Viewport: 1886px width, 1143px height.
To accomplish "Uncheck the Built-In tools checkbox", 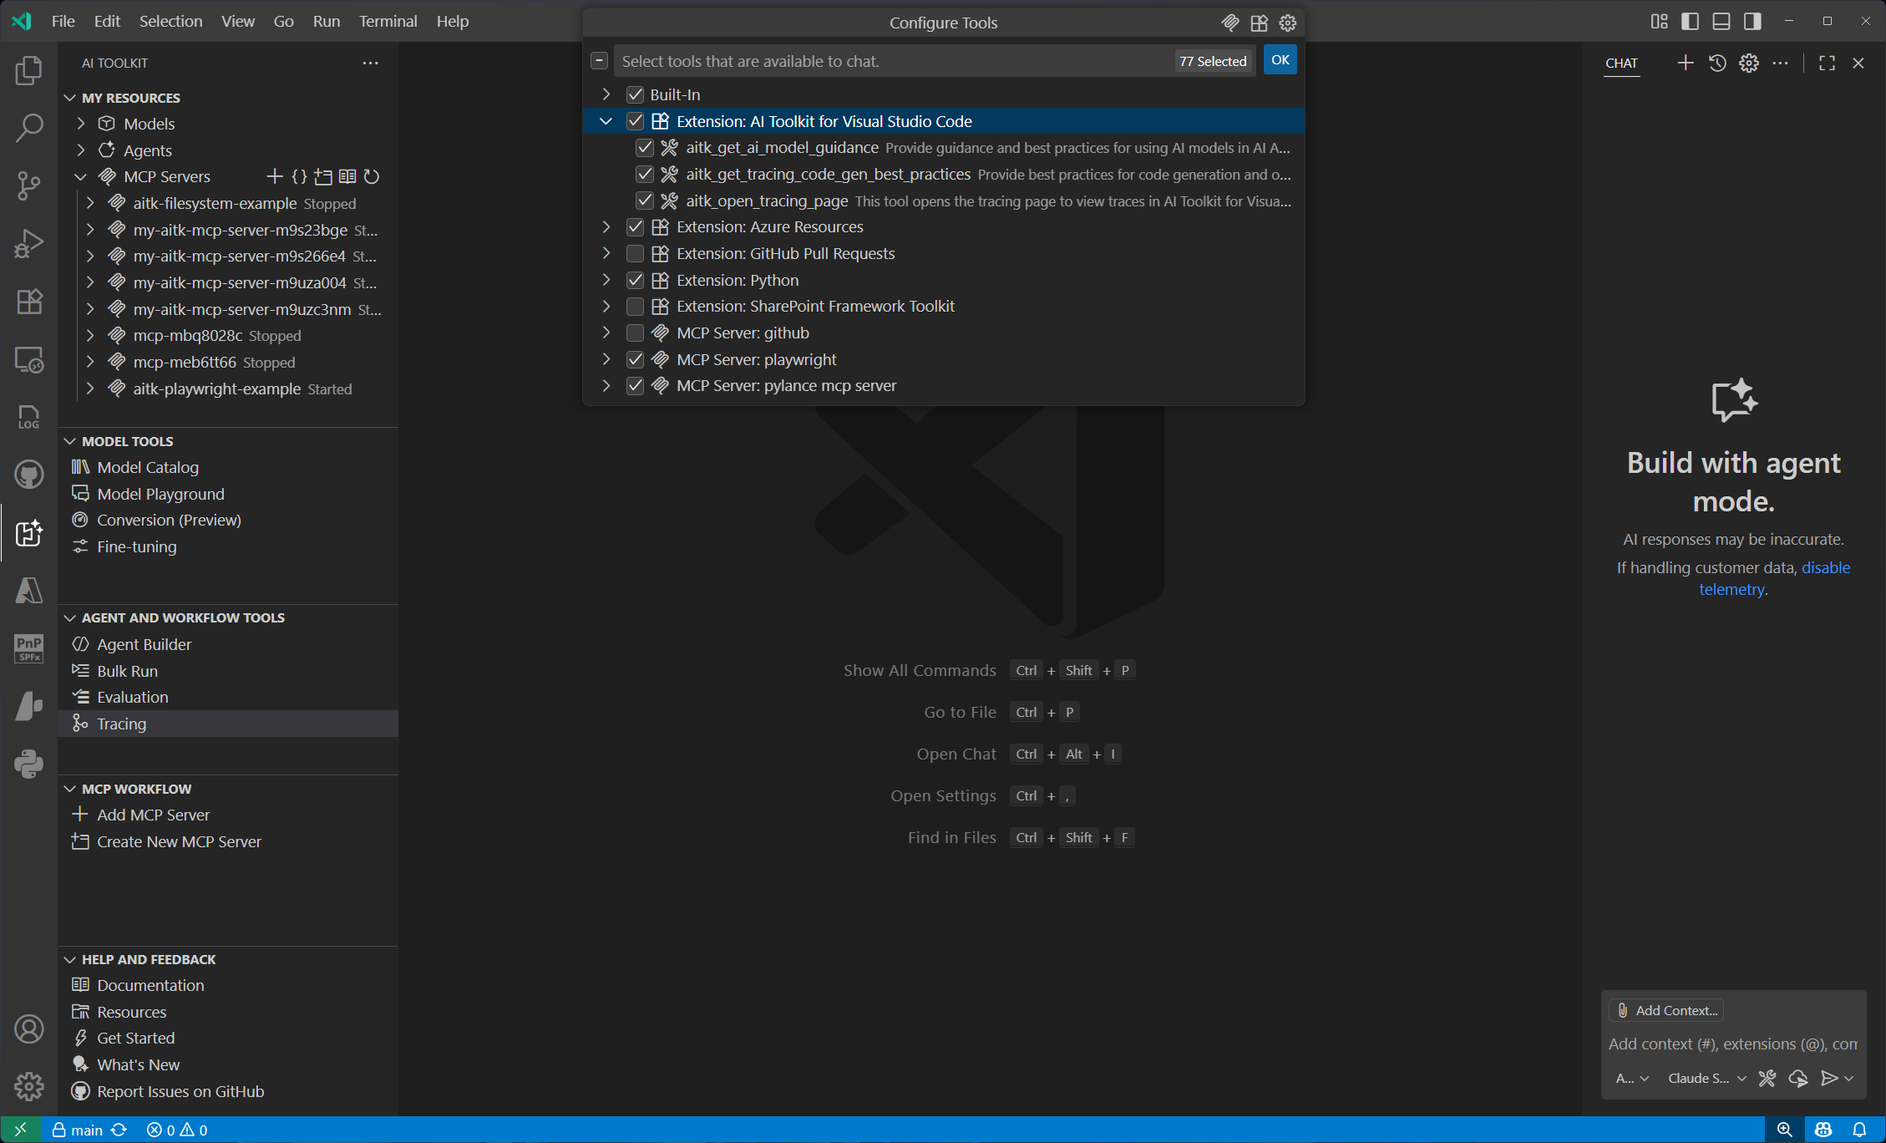I will click(x=635, y=94).
